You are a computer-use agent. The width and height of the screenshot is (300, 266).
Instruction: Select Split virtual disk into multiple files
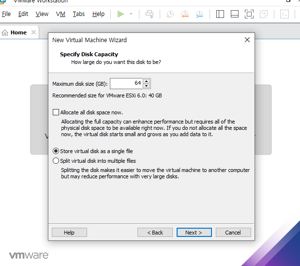[56, 161]
